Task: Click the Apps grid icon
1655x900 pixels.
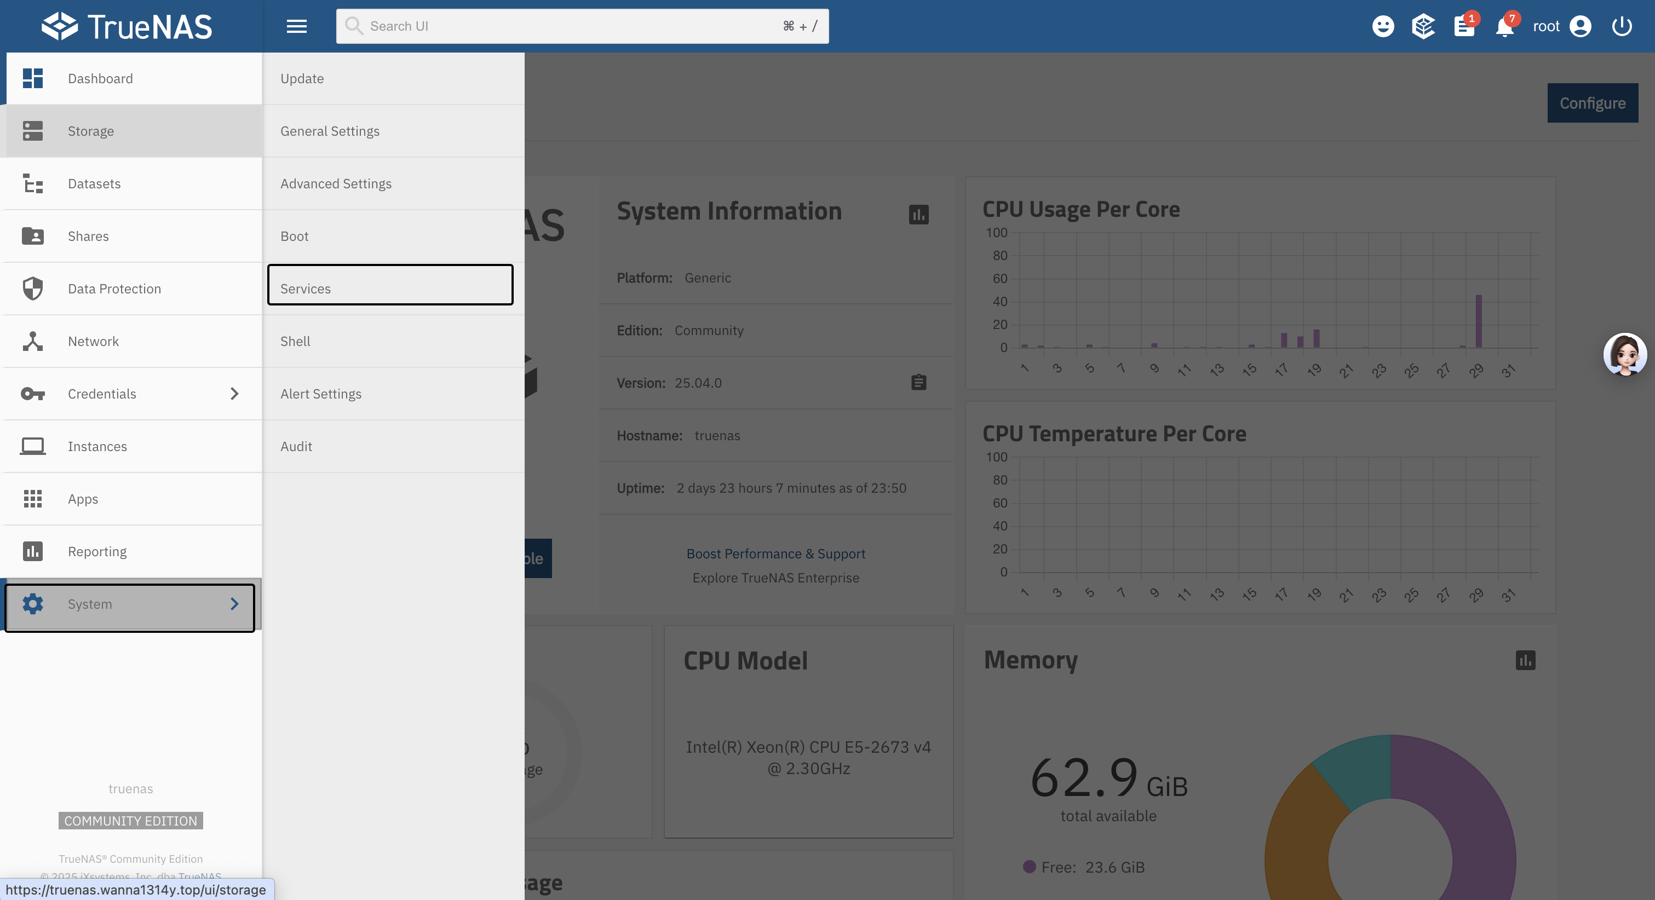Action: click(x=33, y=499)
